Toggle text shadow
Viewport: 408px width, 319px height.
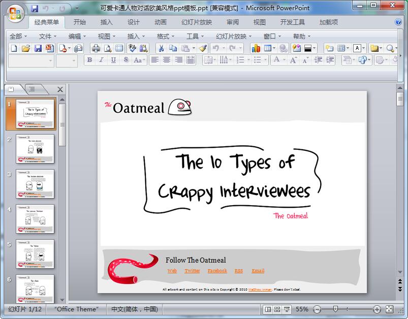pyautogui.click(x=125, y=60)
